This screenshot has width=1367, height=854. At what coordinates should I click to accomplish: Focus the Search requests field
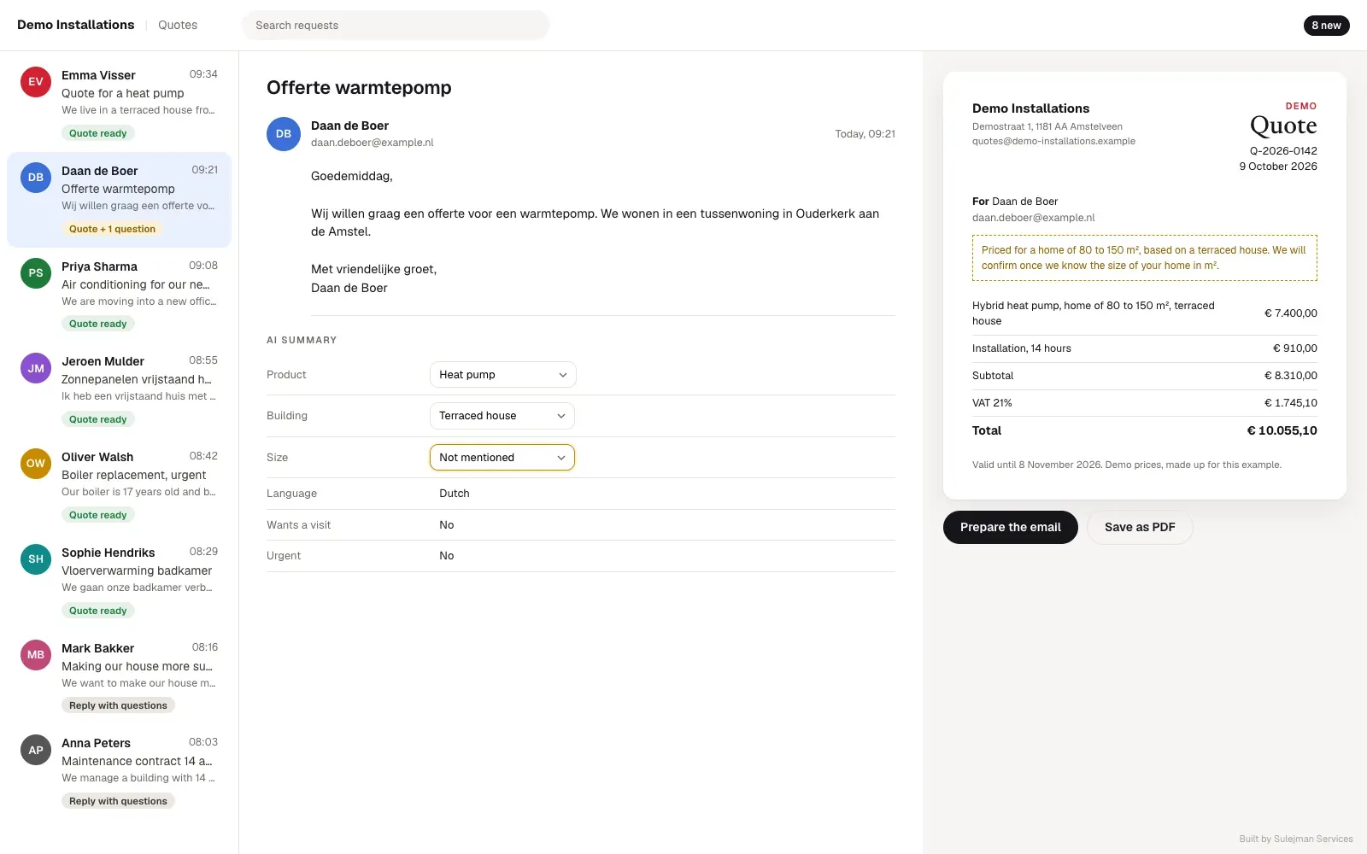pyautogui.click(x=396, y=26)
